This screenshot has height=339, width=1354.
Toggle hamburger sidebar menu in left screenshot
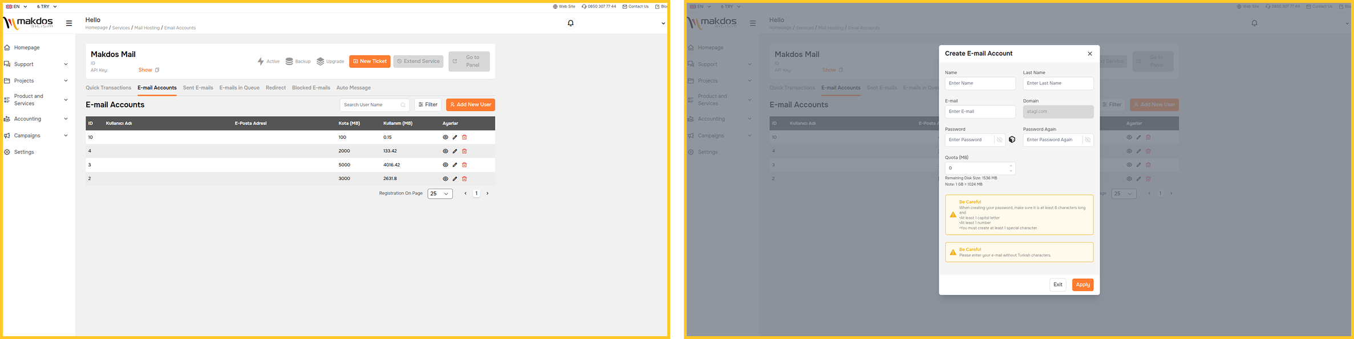pyautogui.click(x=69, y=23)
